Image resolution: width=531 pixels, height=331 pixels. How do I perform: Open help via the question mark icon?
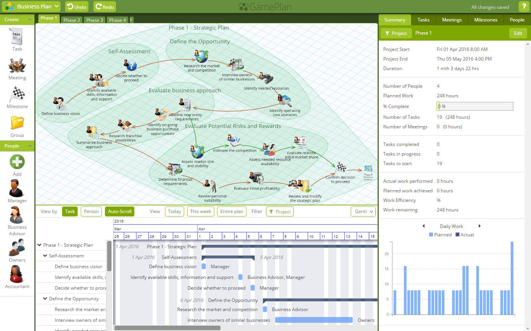click(524, 7)
